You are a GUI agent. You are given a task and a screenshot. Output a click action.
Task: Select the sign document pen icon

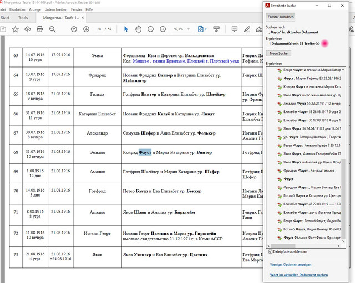(x=259, y=29)
